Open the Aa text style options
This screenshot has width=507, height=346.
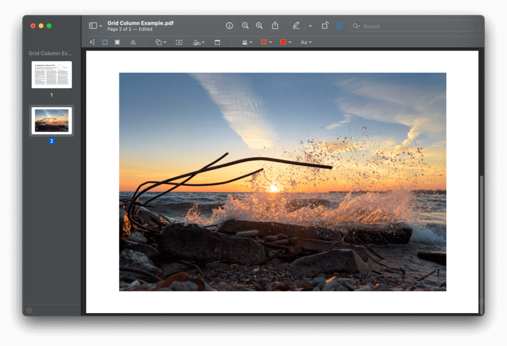point(305,42)
